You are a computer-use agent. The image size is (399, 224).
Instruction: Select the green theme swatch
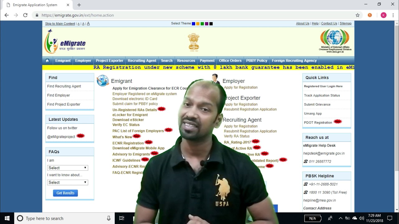point(202,24)
